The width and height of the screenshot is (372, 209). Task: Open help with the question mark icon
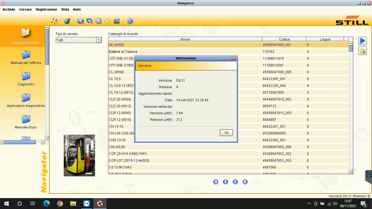(x=130, y=21)
